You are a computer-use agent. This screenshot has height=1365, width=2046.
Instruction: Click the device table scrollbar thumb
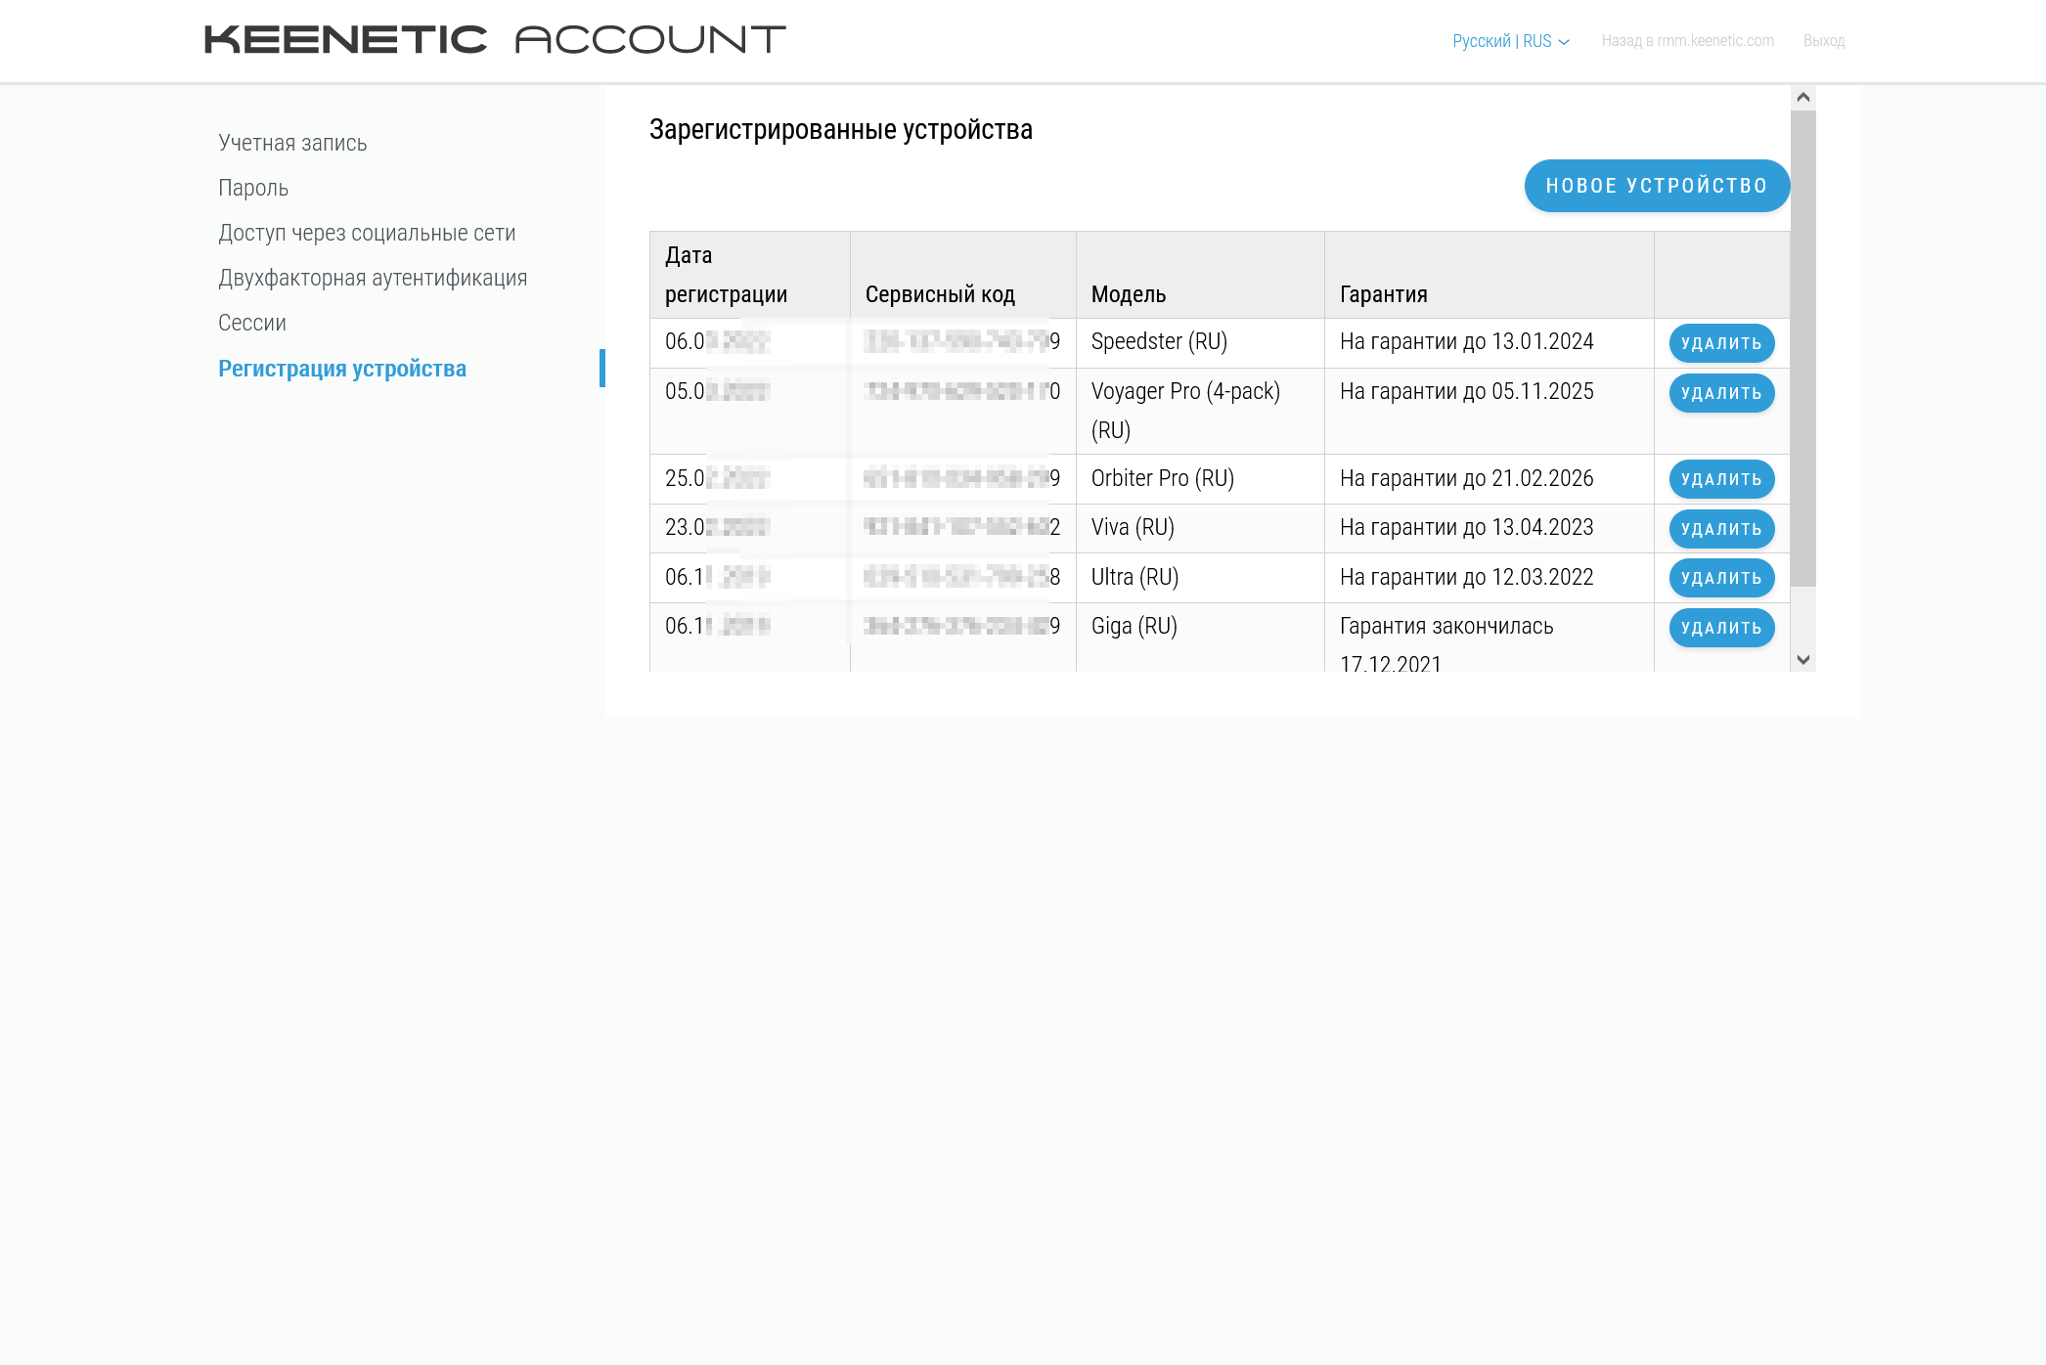pyautogui.click(x=1802, y=347)
